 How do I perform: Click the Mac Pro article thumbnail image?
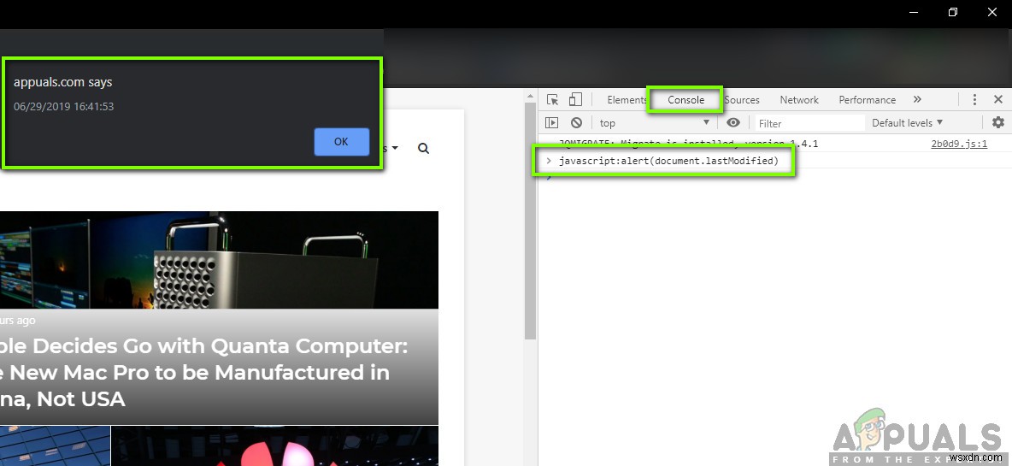coord(219,260)
